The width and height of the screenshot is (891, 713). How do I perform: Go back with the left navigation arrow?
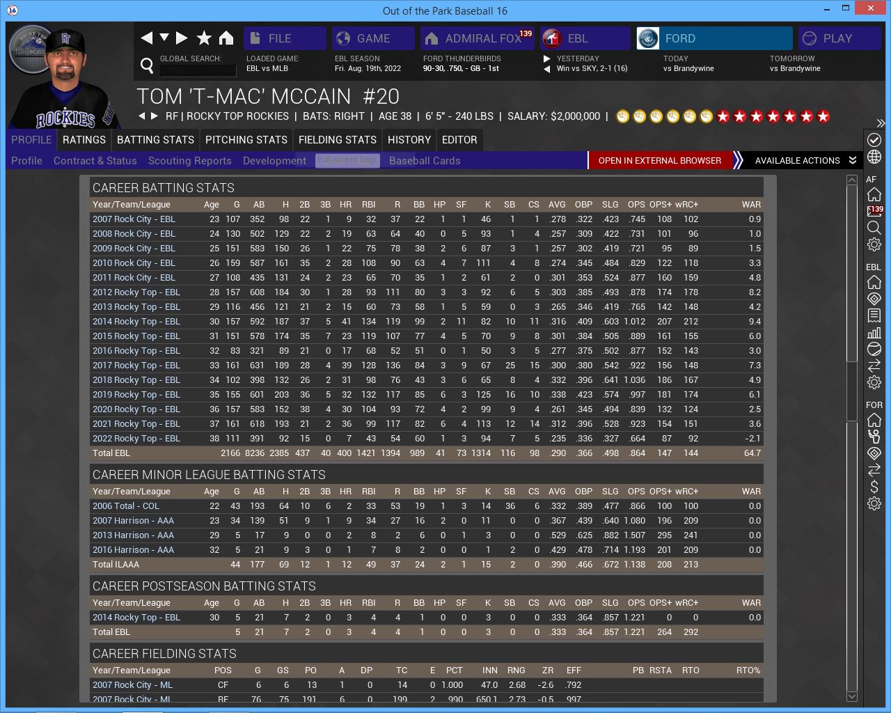146,38
